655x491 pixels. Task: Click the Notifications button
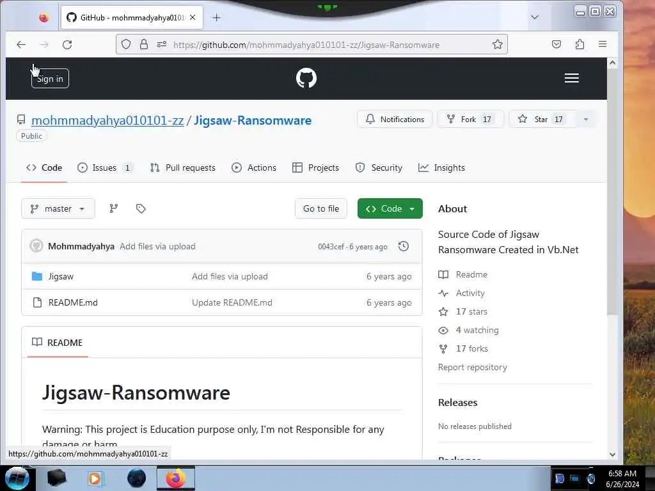(x=395, y=120)
